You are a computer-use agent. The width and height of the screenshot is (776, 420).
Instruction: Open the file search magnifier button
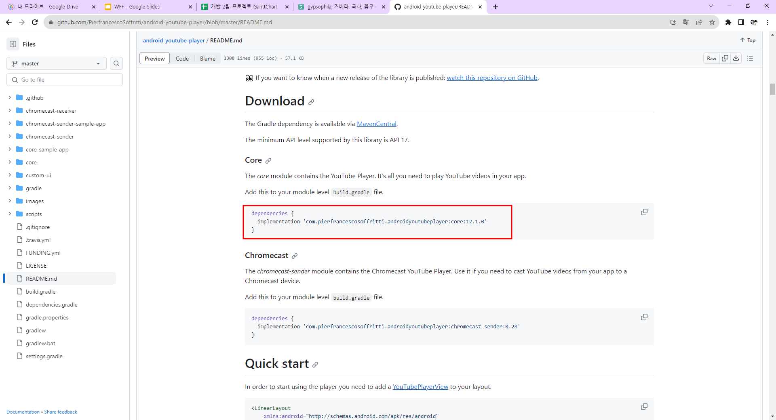point(116,63)
